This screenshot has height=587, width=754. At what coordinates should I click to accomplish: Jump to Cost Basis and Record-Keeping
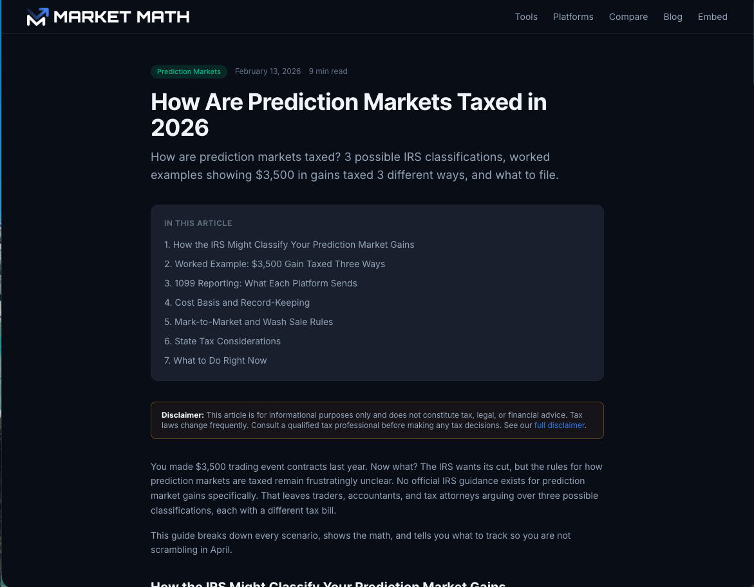coord(237,303)
